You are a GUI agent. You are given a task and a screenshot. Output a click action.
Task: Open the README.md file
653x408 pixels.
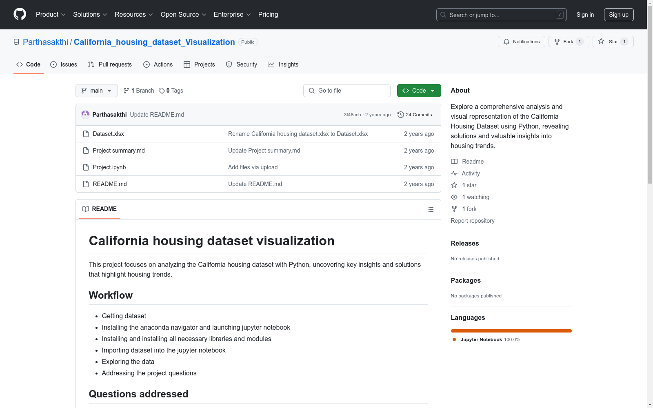pyautogui.click(x=110, y=184)
